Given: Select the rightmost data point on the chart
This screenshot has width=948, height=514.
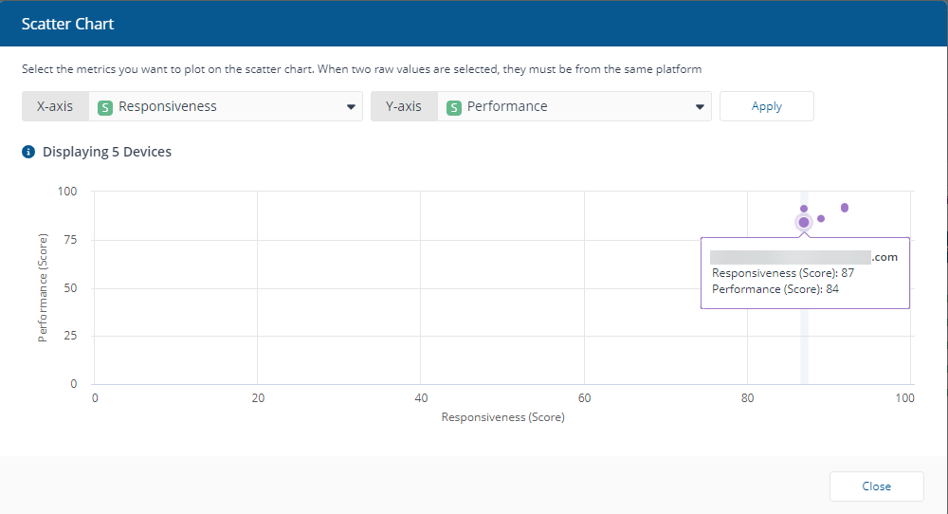Looking at the screenshot, I should [x=845, y=208].
